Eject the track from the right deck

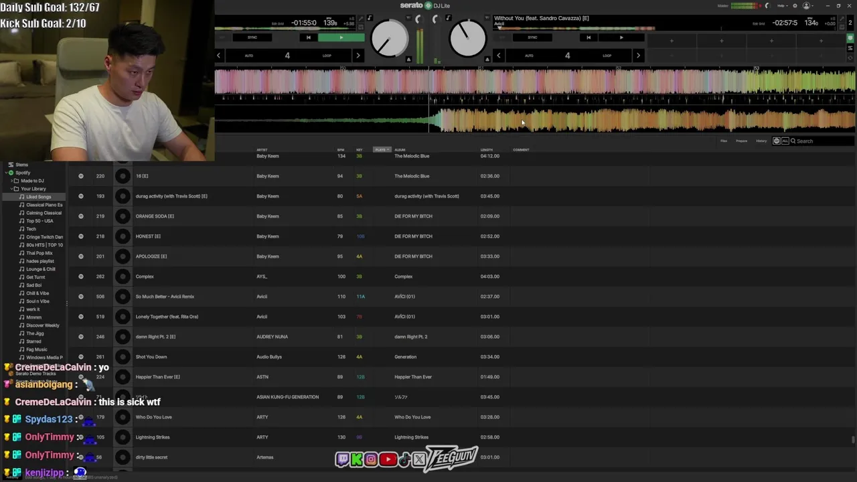pos(487,59)
